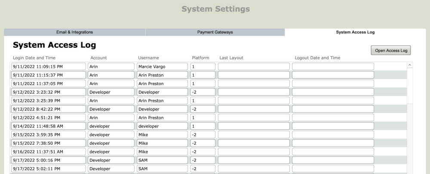Select login time field 9/17/2022 5:02:11 PM
430x174 pixels.
click(x=48, y=169)
